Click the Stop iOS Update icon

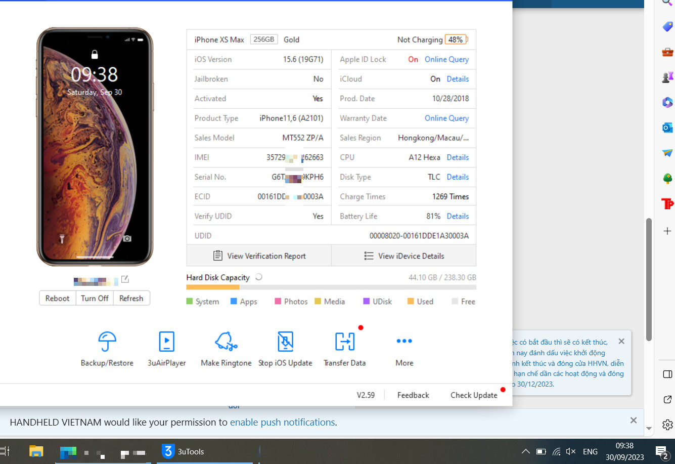click(x=285, y=342)
